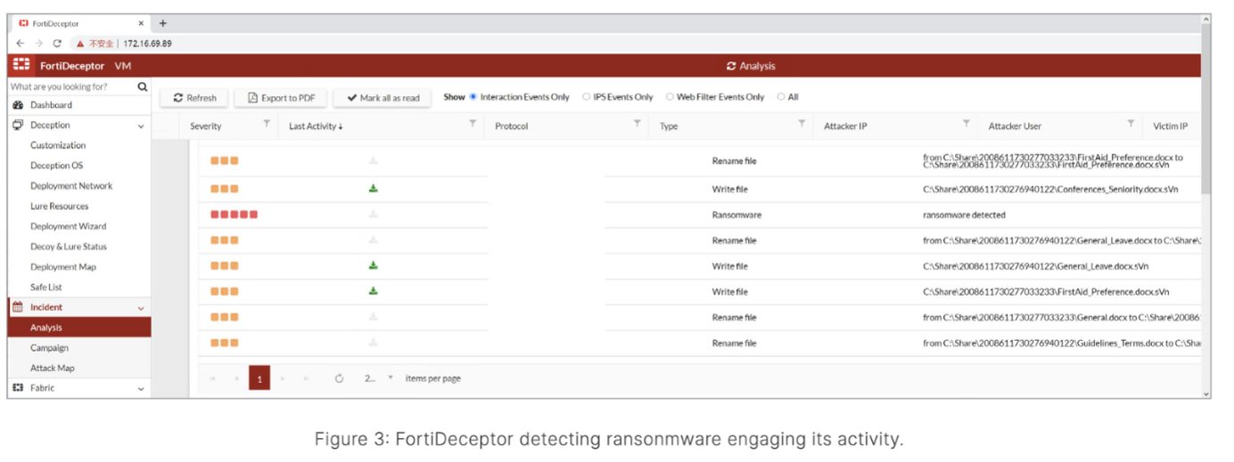The width and height of the screenshot is (1234, 462).
Task: Click the red five-block severity in the Ransomware row
Action: tap(234, 215)
